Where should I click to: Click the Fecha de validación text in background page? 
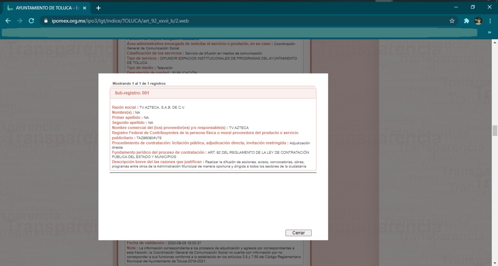(x=164, y=243)
